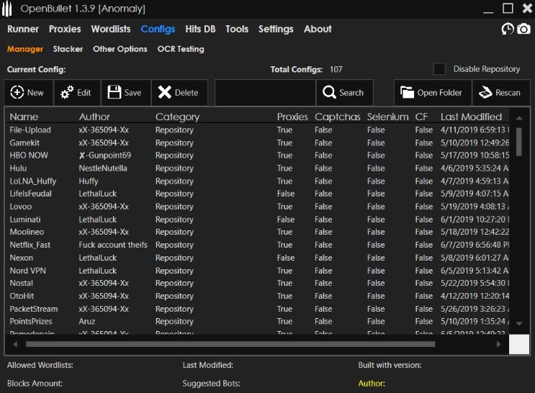The width and height of the screenshot is (535, 393).
Task: Open config editor via gears Edit icon
Action: 66,92
